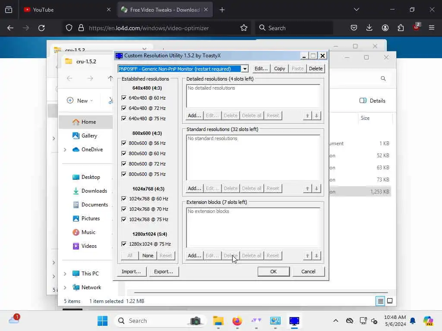The width and height of the screenshot is (442, 331).
Task: Open the Firefox downloads panel
Action: 369,28
